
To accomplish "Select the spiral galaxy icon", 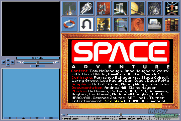I will point(155,8).
